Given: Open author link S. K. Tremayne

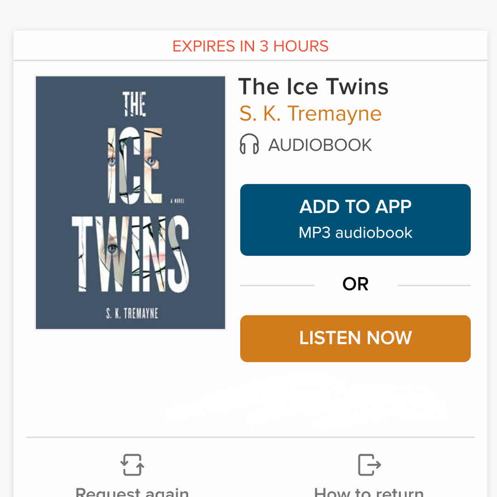Looking at the screenshot, I should tap(310, 114).
